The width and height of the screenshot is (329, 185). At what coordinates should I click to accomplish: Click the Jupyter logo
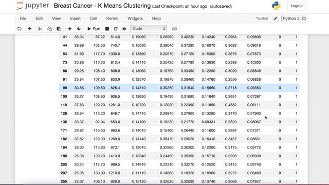coord(32,6)
